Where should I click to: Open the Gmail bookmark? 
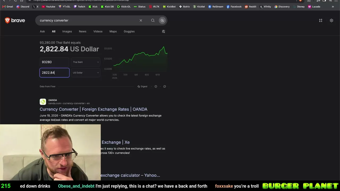(8, 7)
